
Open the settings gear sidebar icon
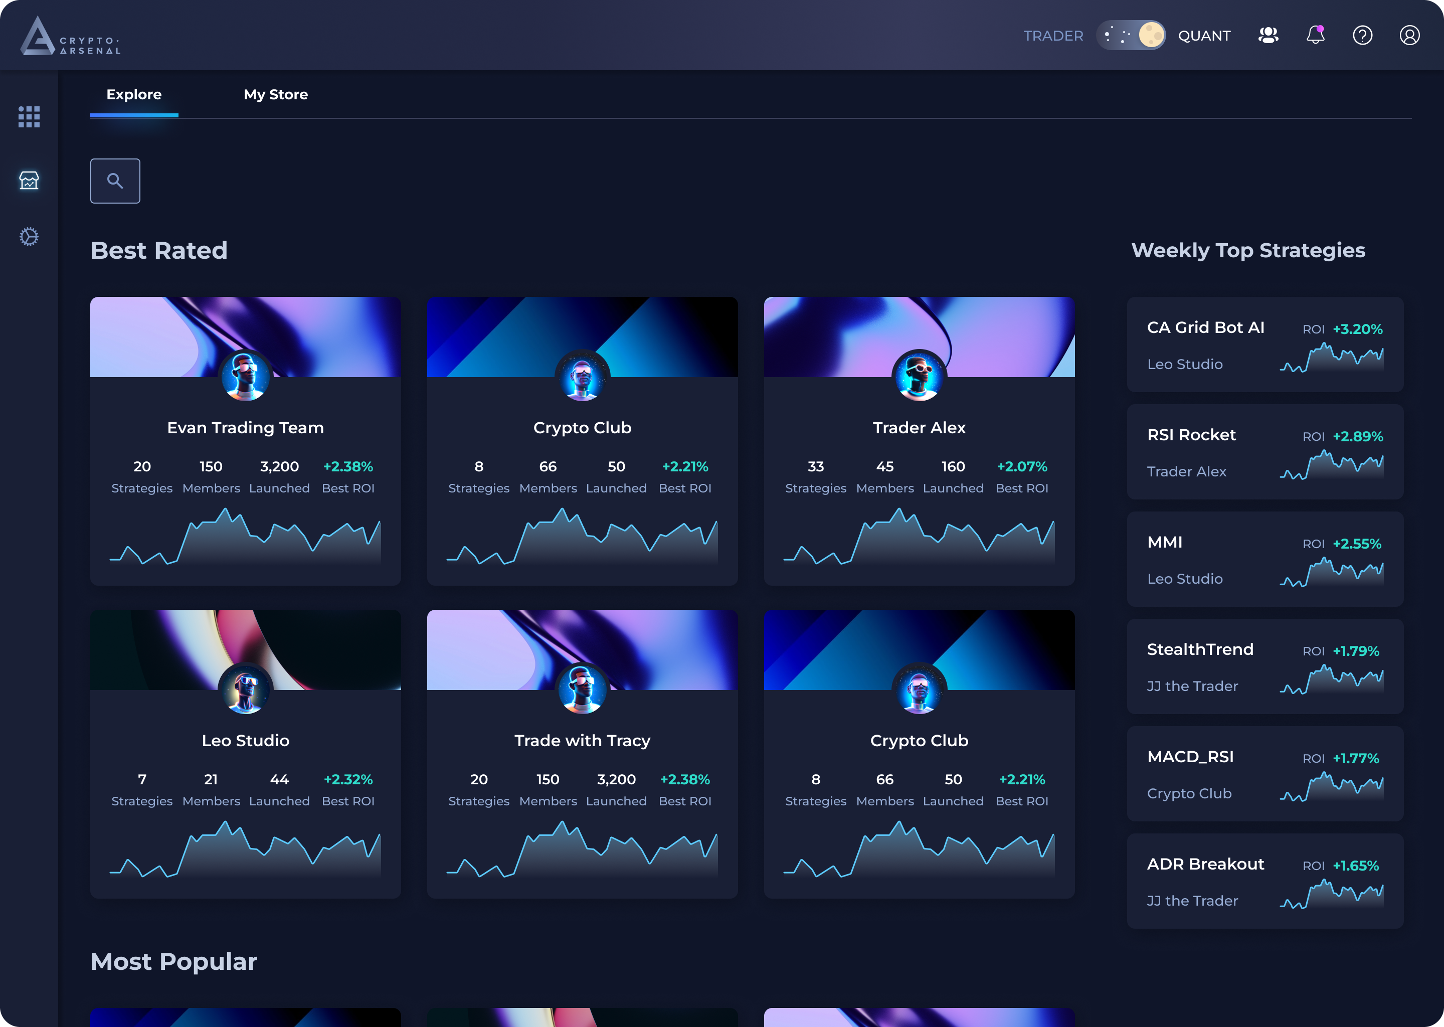29,237
